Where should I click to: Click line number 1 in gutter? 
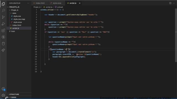pyautogui.click(x=36, y=10)
